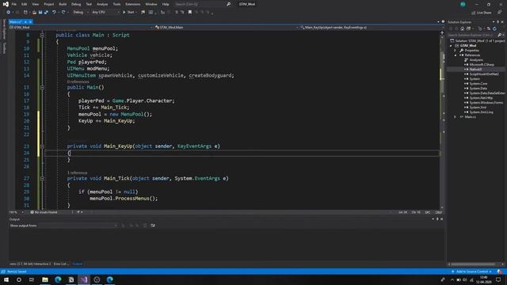
Task: Open the Windows Start menu
Action: coord(6,279)
